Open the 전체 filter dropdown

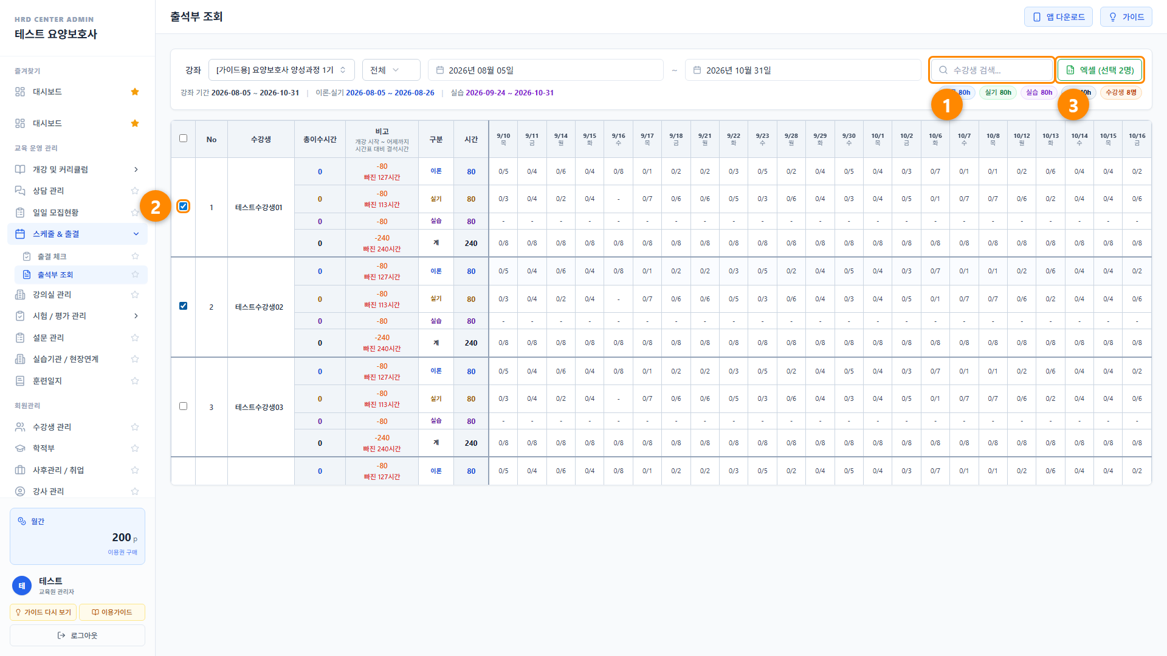pyautogui.click(x=391, y=70)
